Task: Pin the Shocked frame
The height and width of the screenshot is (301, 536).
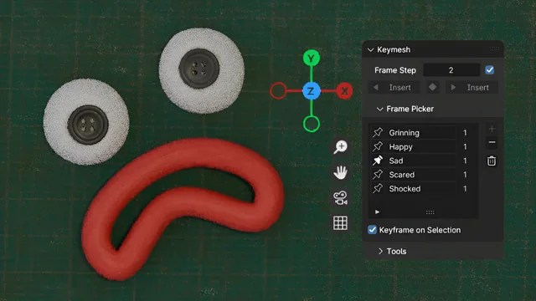Action: click(x=378, y=188)
